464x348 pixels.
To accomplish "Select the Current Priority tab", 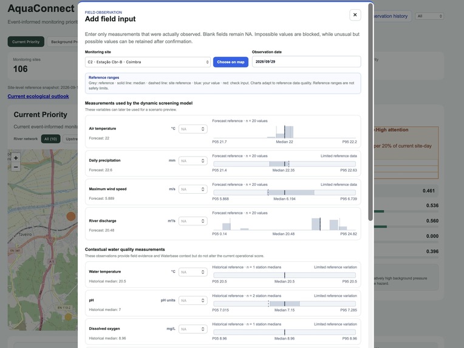I will [26, 42].
